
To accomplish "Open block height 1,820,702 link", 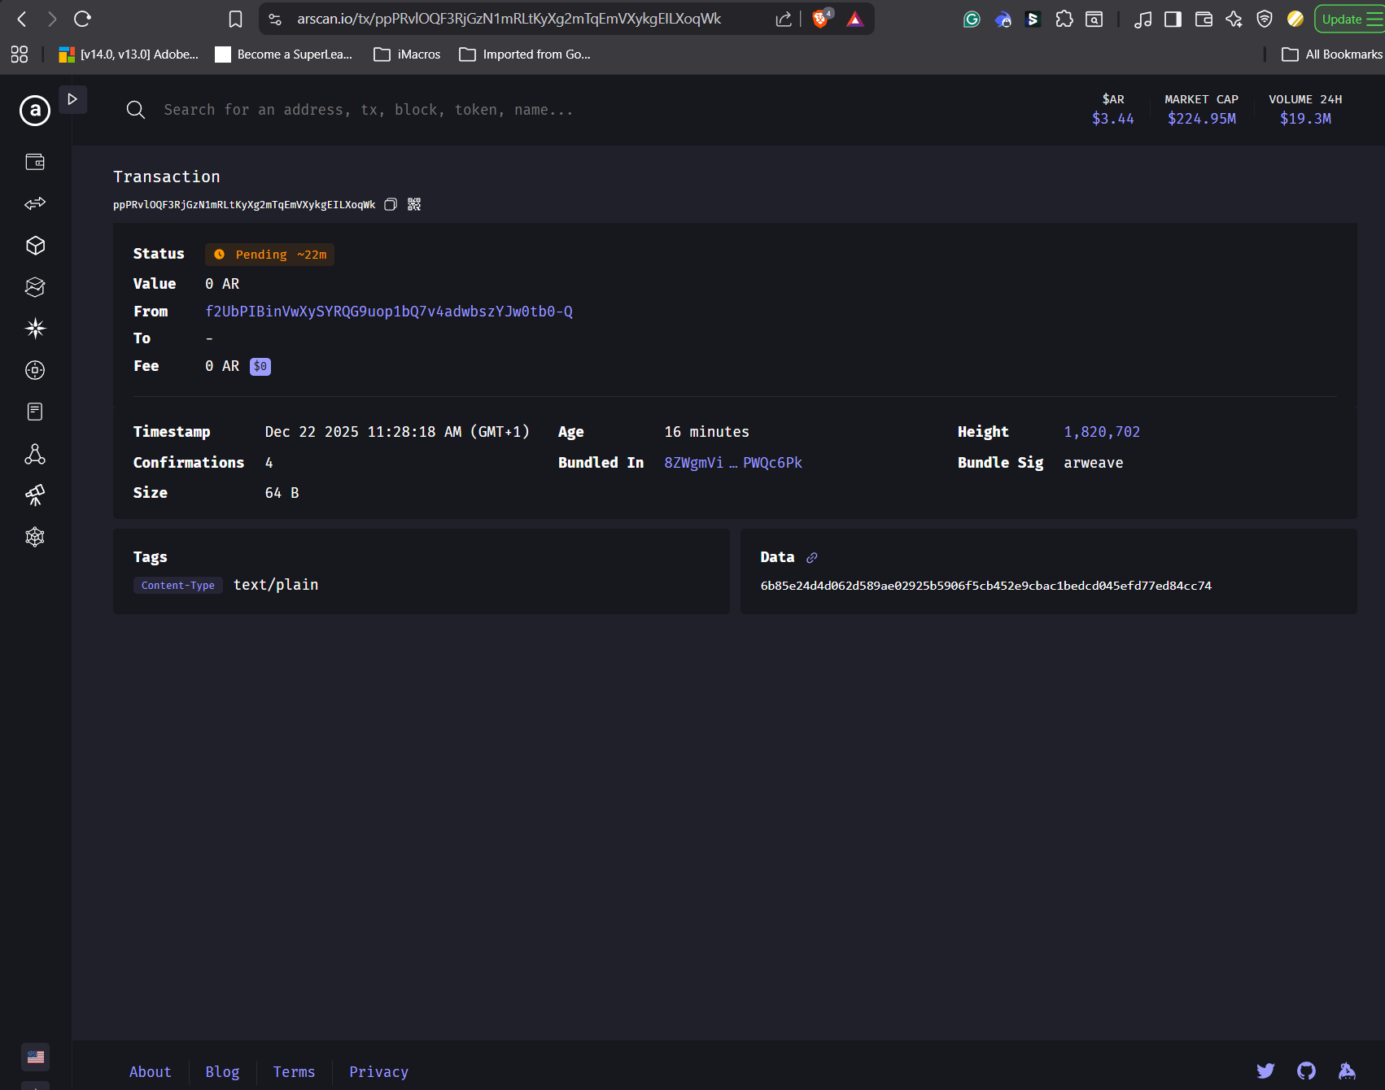I will point(1102,432).
